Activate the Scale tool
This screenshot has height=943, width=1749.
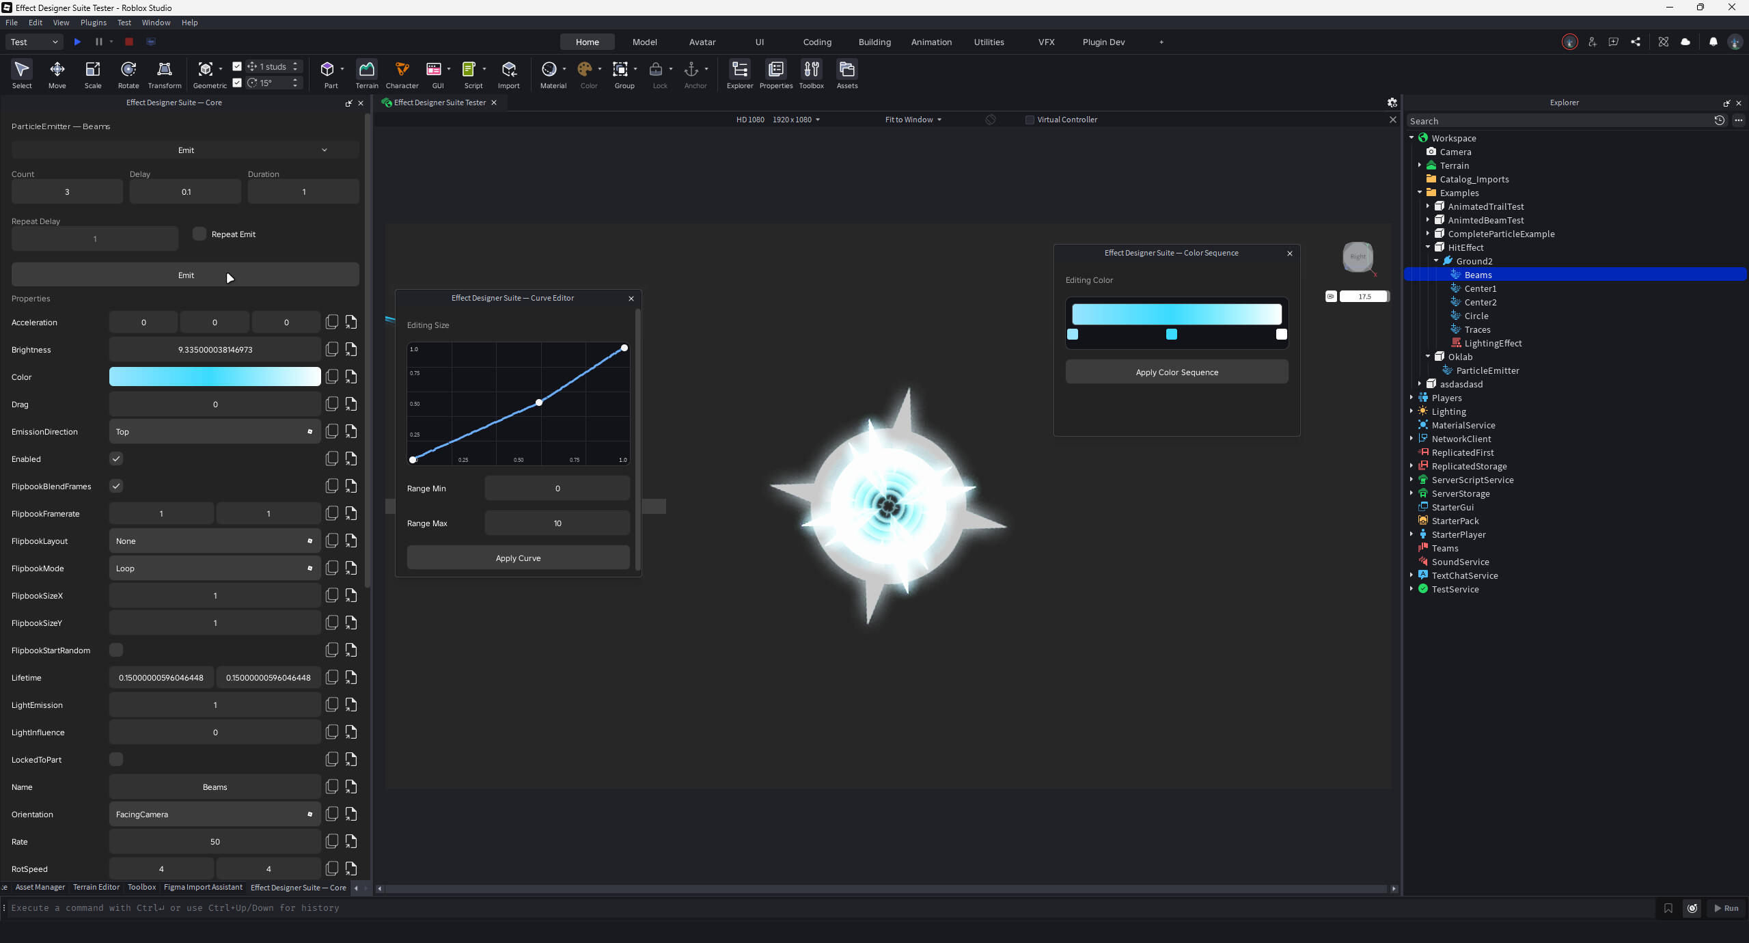click(93, 74)
